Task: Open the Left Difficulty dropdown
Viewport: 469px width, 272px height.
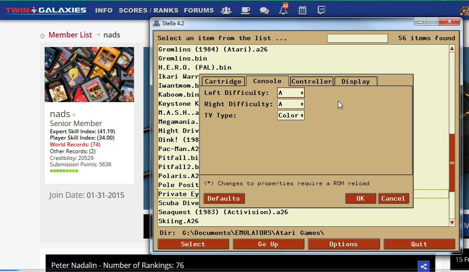Action: pyautogui.click(x=291, y=93)
